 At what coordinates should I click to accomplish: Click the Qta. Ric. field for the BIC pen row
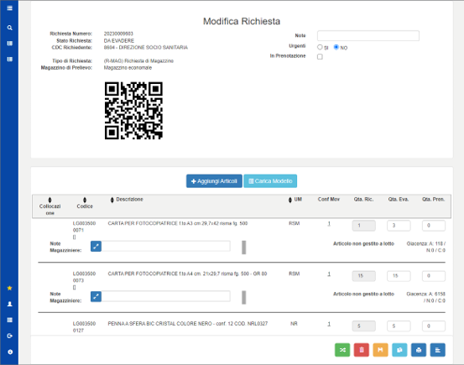363,326
